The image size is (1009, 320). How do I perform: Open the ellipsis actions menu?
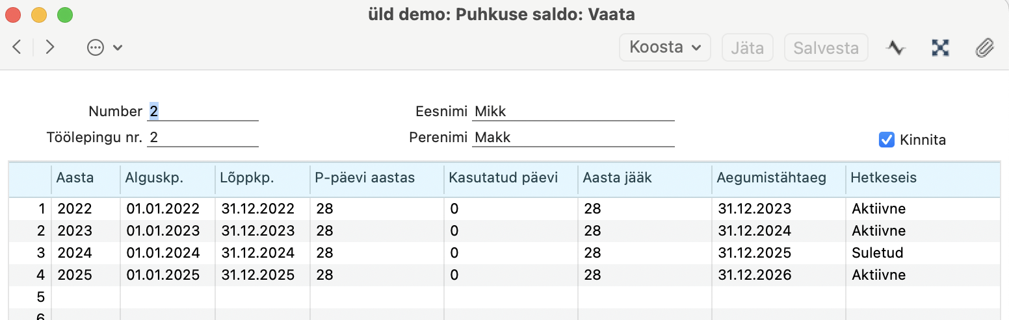point(96,47)
